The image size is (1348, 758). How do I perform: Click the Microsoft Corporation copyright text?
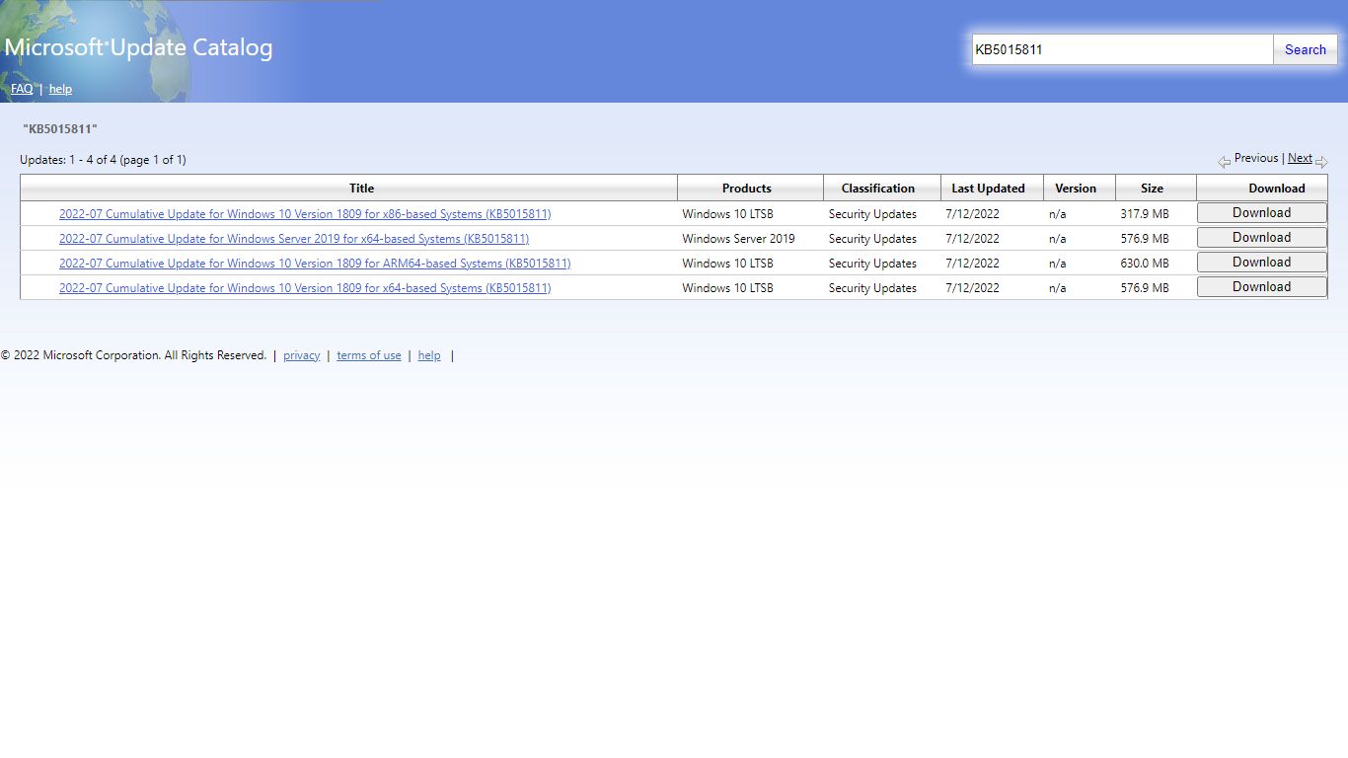133,356
